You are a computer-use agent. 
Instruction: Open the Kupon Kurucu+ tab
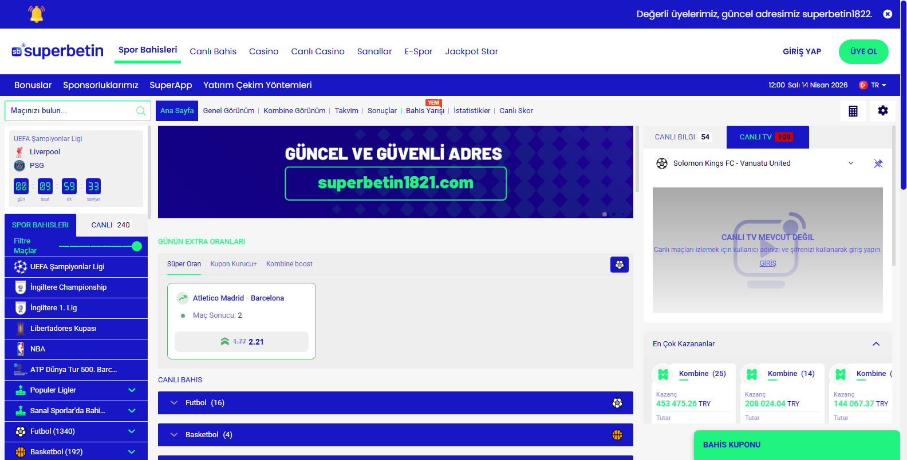pyautogui.click(x=234, y=264)
